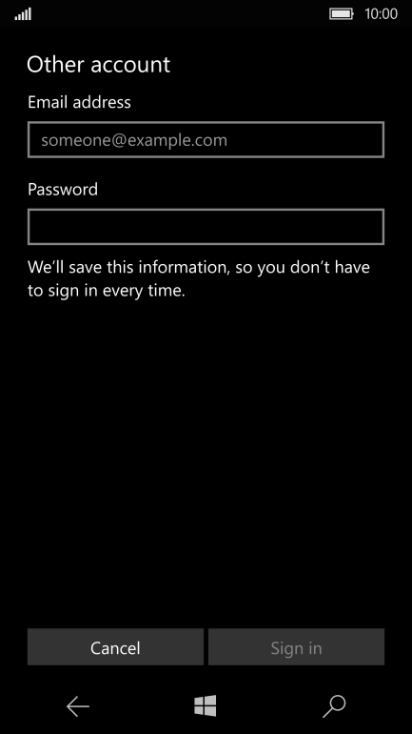The image size is (412, 734).
Task: Click the right edge of the Password box
Action: pos(376,227)
